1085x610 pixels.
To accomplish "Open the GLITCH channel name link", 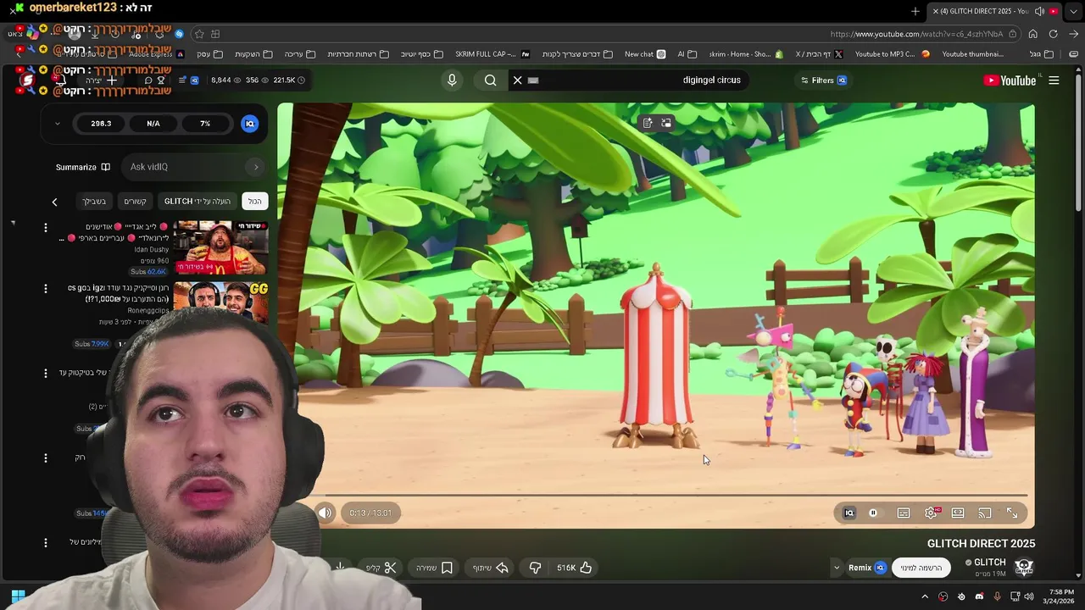I will [989, 563].
